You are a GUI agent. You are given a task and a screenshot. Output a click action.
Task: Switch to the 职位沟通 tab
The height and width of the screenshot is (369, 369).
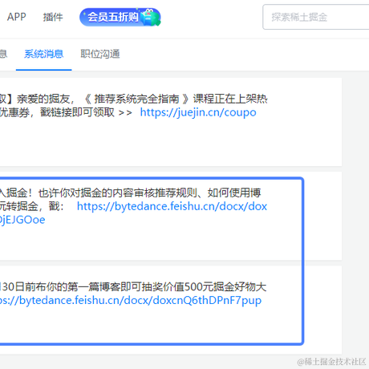100,54
